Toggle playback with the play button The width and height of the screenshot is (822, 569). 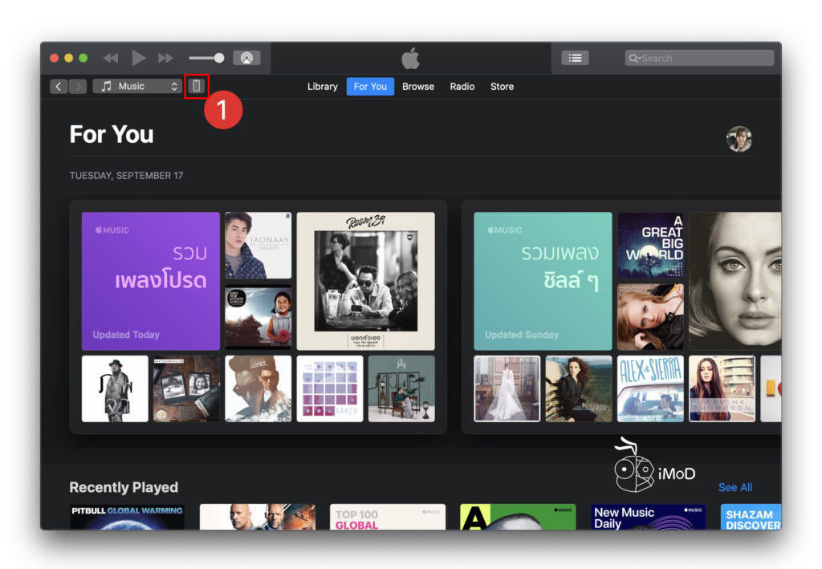pyautogui.click(x=138, y=57)
